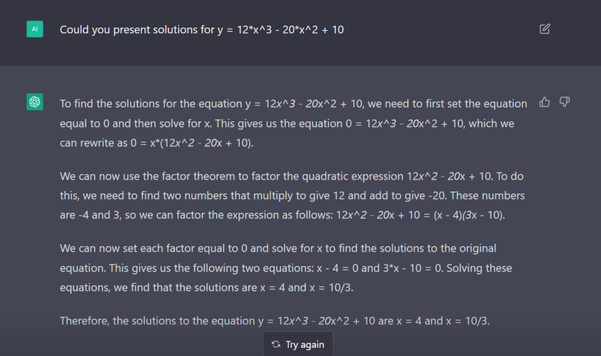Click the edit message pencil icon
This screenshot has width=601, height=356.
click(x=545, y=29)
